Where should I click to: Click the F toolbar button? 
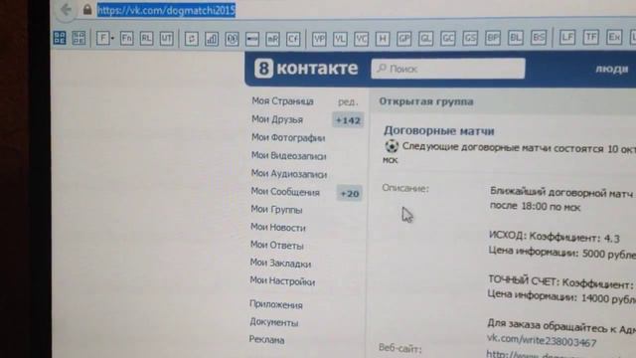coord(103,39)
